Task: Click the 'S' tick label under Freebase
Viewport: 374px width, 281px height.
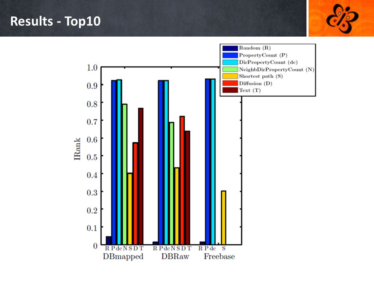Action: pyautogui.click(x=224, y=249)
